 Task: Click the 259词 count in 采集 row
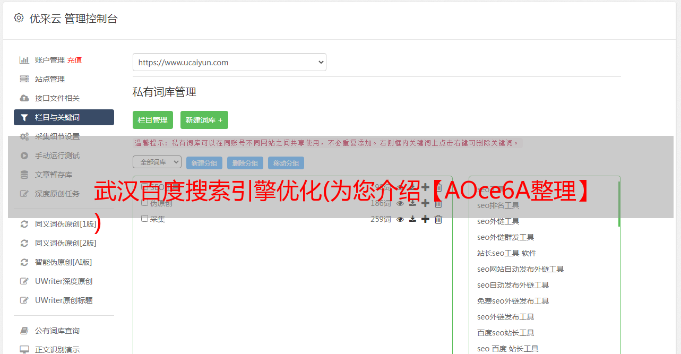point(381,219)
